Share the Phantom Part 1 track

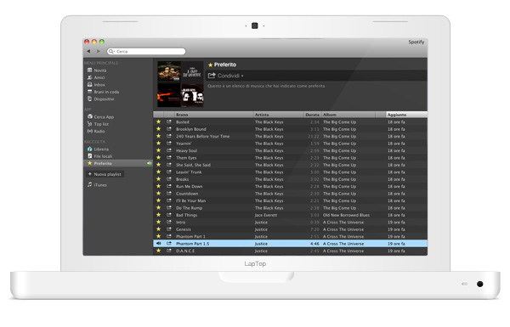point(169,236)
